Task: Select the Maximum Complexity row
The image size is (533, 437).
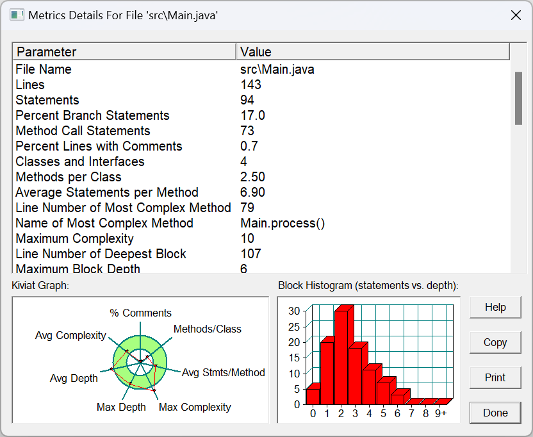Action: 261,238
